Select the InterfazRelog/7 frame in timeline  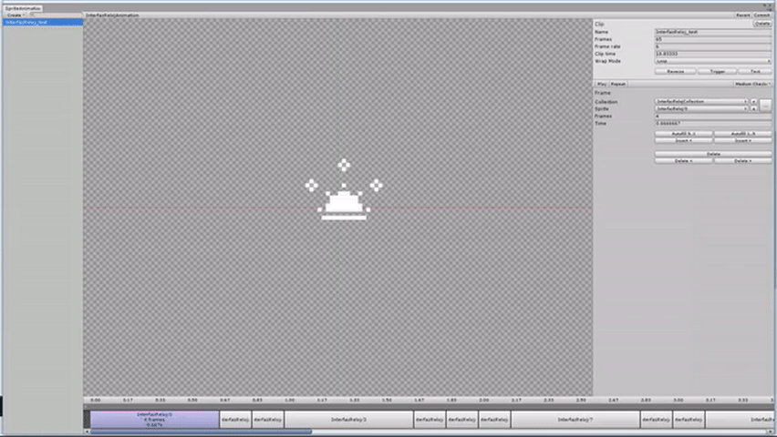(575, 420)
